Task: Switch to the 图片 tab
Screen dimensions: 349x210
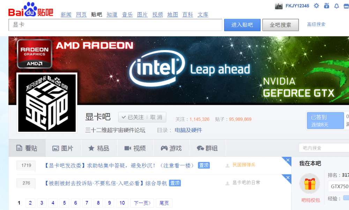Action: [x=63, y=148]
